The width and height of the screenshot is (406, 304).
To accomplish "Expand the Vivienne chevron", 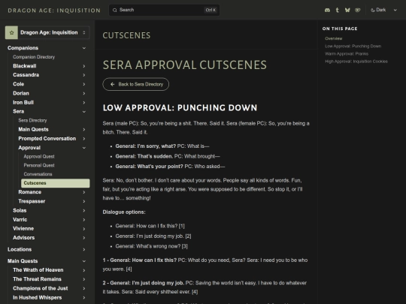I will 84,229.
